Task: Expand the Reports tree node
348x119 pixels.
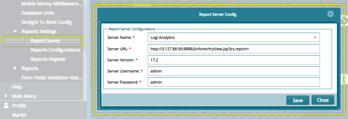Action: click(x=15, y=68)
